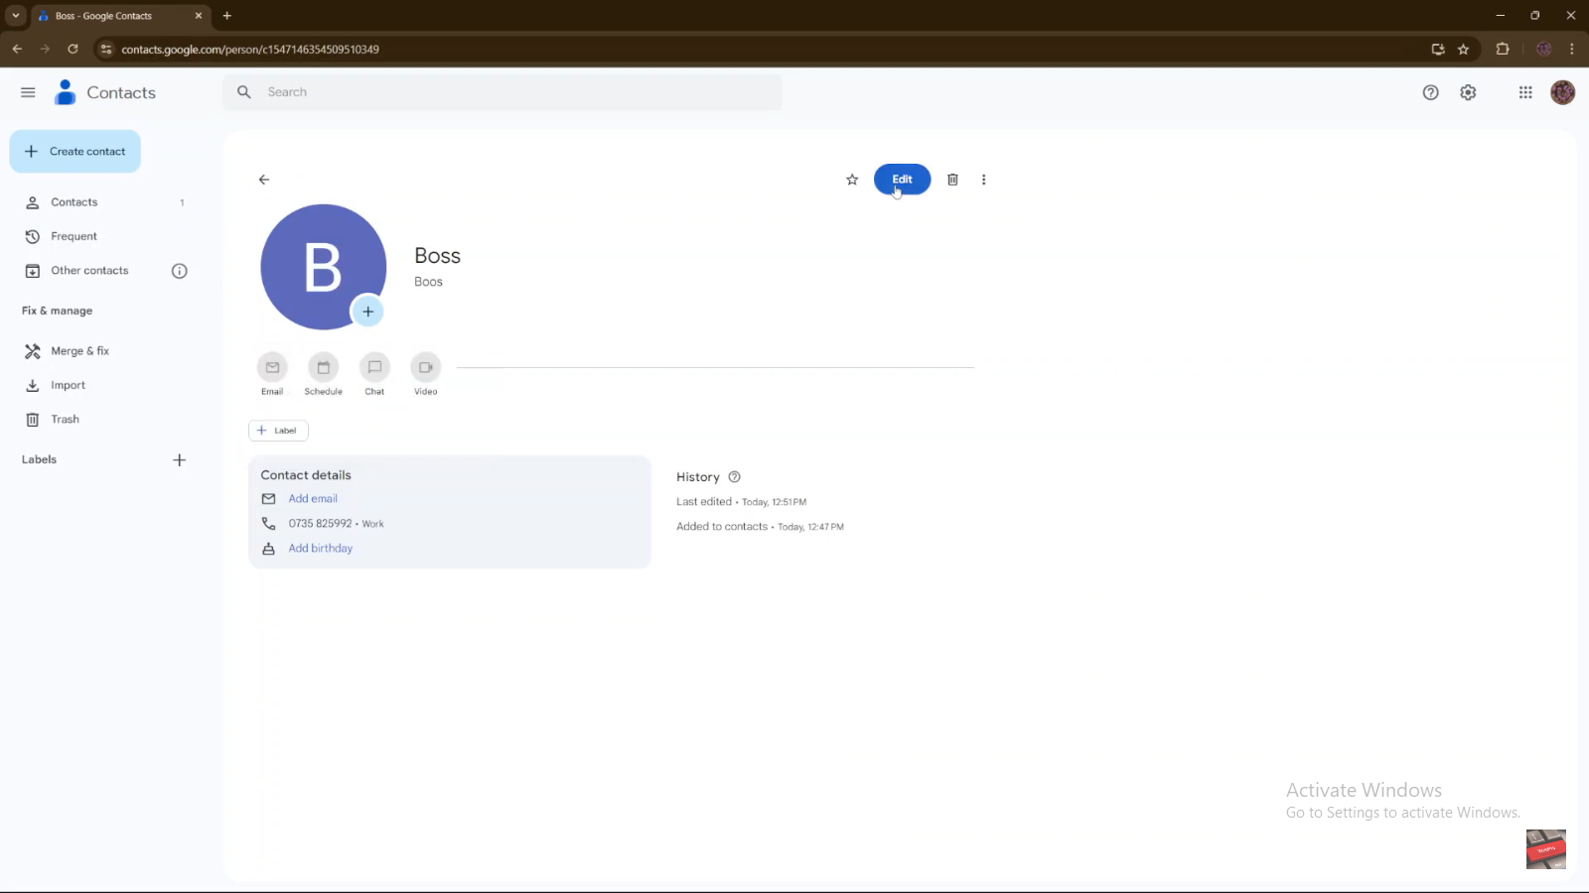1589x893 pixels.
Task: Open a new browser tab
Action: [x=227, y=16]
